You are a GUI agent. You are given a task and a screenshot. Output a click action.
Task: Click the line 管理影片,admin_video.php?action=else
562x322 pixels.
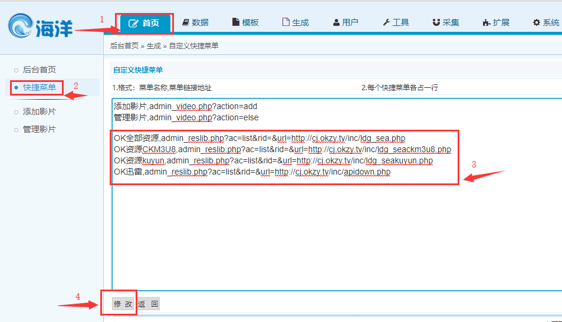point(186,117)
